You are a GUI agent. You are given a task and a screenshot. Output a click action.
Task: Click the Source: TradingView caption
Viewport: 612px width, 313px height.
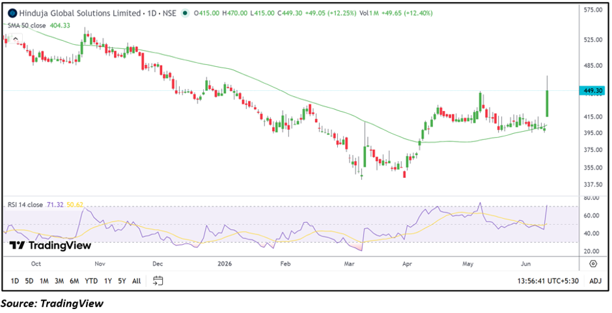pyautogui.click(x=52, y=303)
